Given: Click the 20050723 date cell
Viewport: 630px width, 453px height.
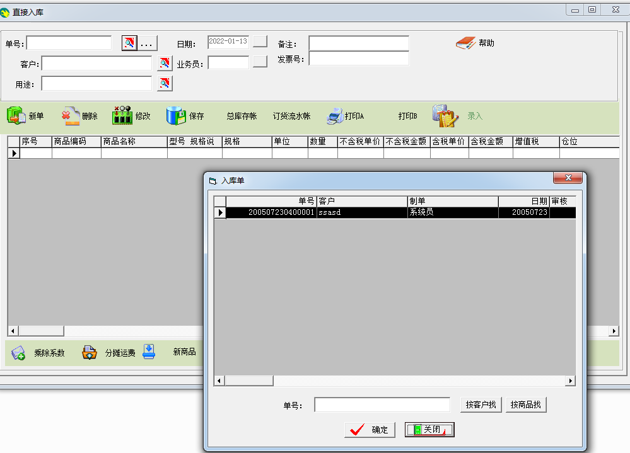Looking at the screenshot, I should click(x=524, y=212).
